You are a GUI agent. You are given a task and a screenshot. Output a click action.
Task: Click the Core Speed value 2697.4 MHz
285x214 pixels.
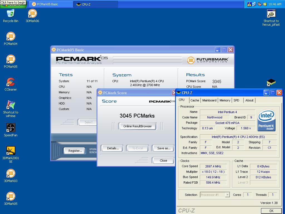[x=213, y=166]
